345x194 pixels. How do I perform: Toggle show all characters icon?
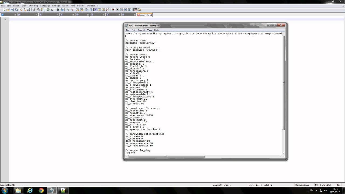(91, 9)
